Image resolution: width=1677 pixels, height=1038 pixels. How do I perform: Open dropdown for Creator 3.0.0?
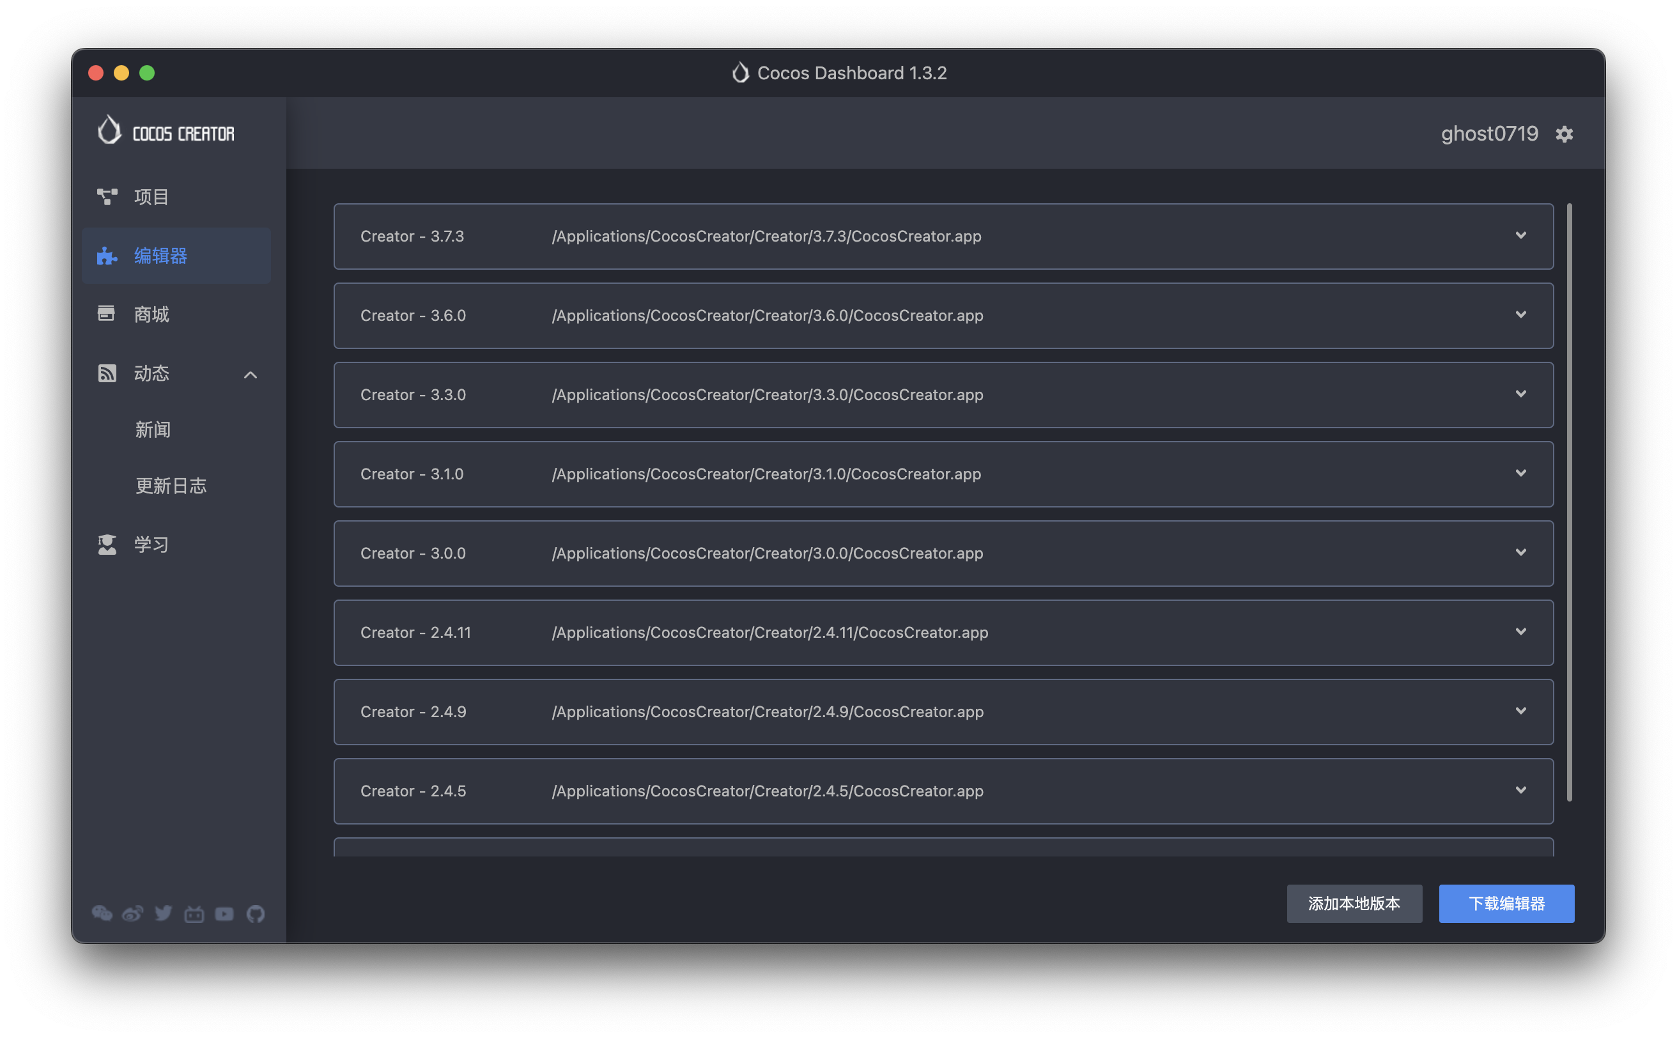pyautogui.click(x=1520, y=553)
